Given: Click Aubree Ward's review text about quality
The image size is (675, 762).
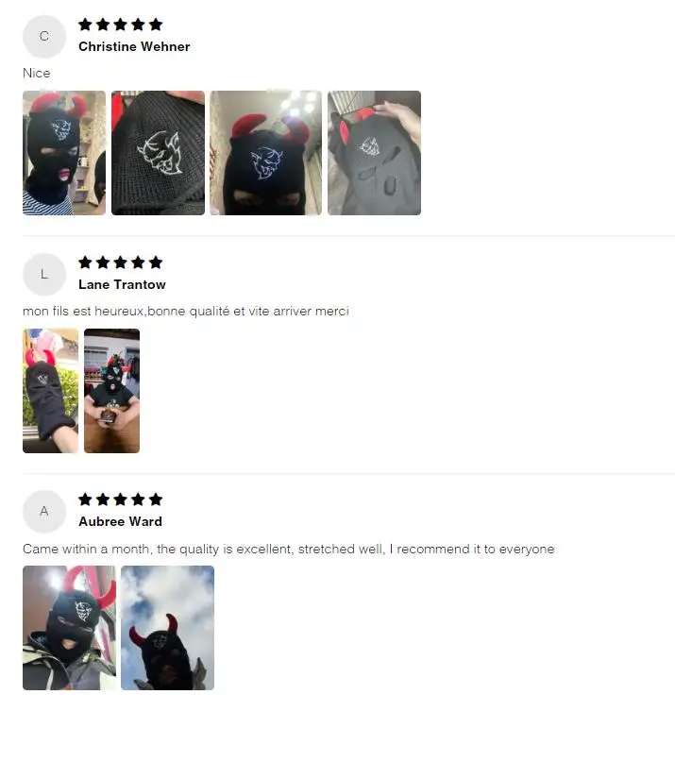Looking at the screenshot, I should [289, 550].
